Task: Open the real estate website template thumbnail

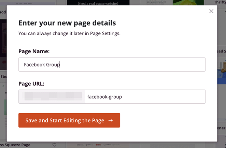Action: [x=98, y=3]
